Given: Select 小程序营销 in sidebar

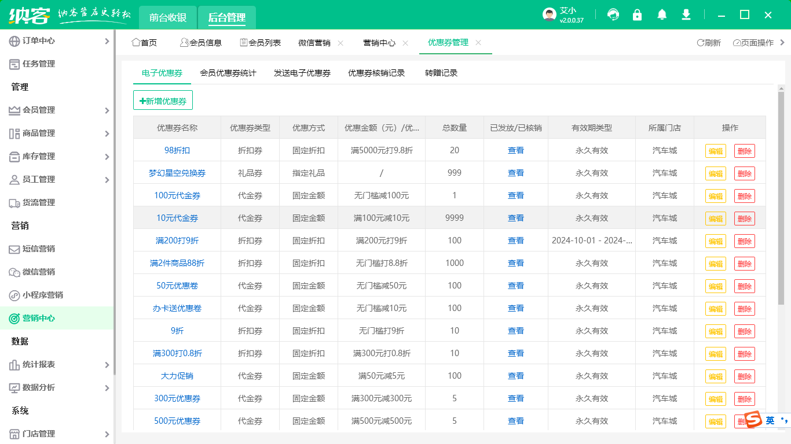Looking at the screenshot, I should point(42,295).
